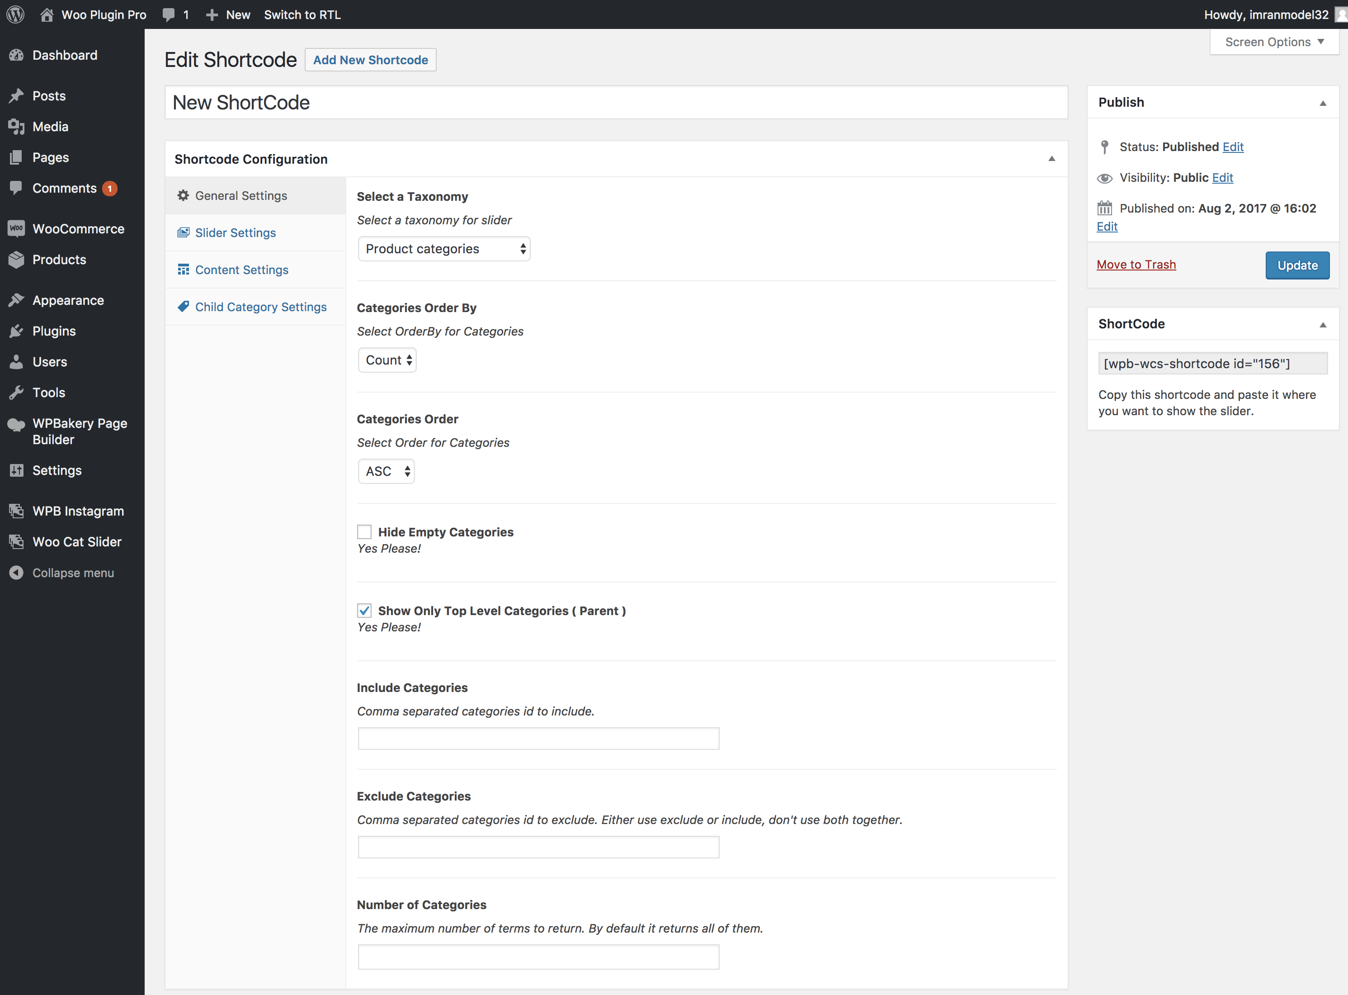Click the grid icon next to Content Settings
The width and height of the screenshot is (1348, 995).
click(x=183, y=269)
